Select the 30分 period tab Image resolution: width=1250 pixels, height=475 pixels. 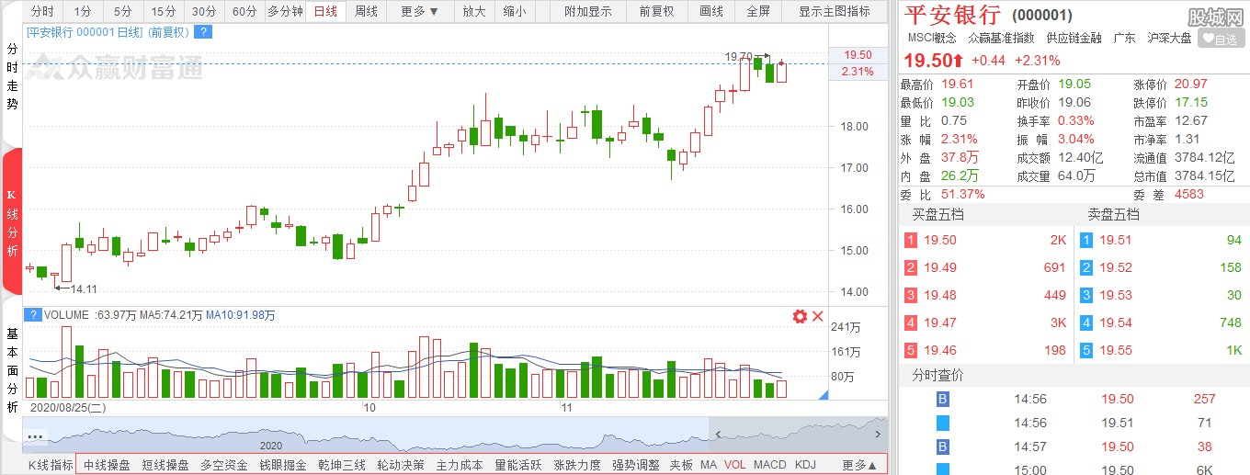click(204, 12)
